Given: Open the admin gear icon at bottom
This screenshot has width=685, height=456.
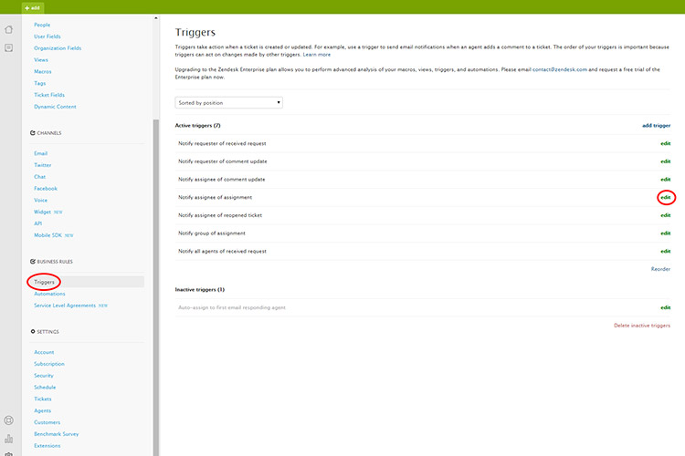Looking at the screenshot, I should point(9,452).
